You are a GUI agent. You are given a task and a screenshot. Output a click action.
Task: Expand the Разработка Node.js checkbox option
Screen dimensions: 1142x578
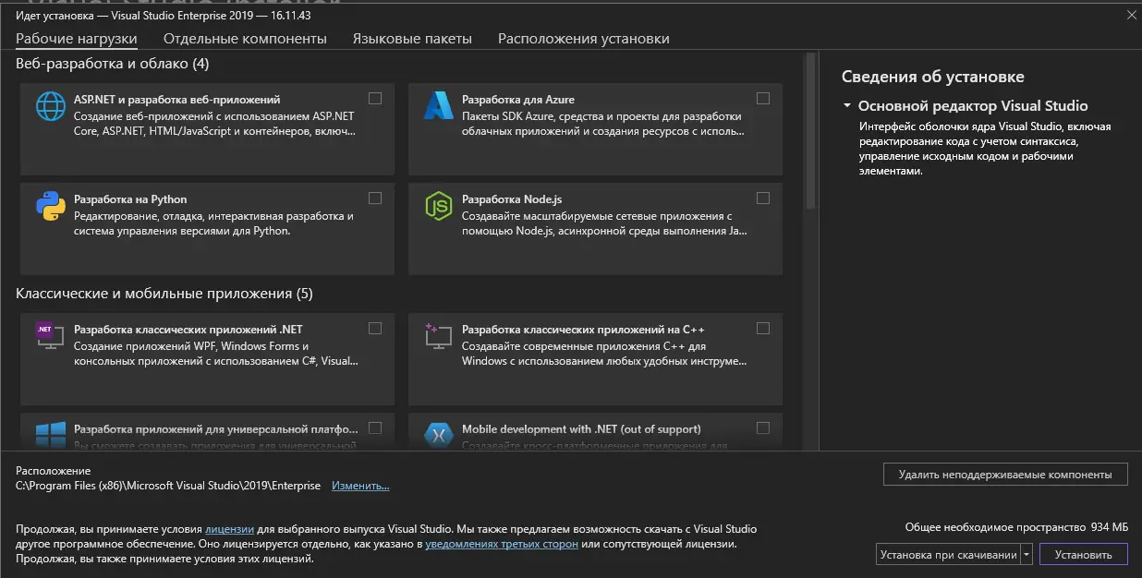pos(763,198)
